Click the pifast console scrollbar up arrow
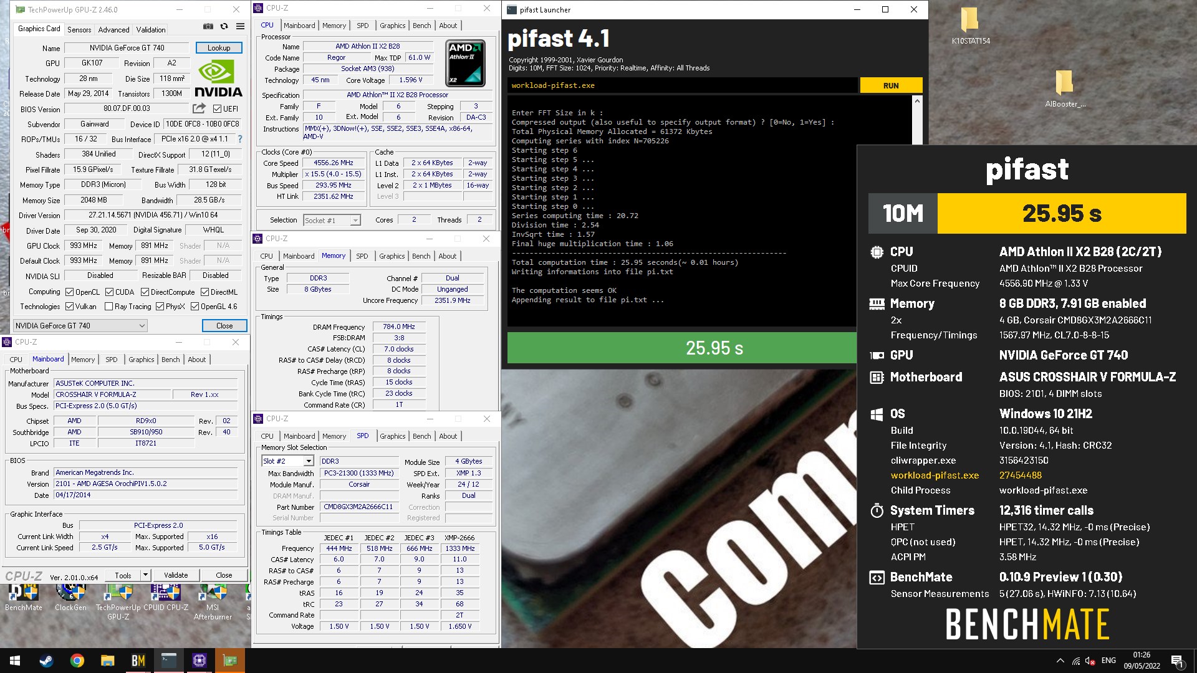The image size is (1197, 673). (x=916, y=101)
